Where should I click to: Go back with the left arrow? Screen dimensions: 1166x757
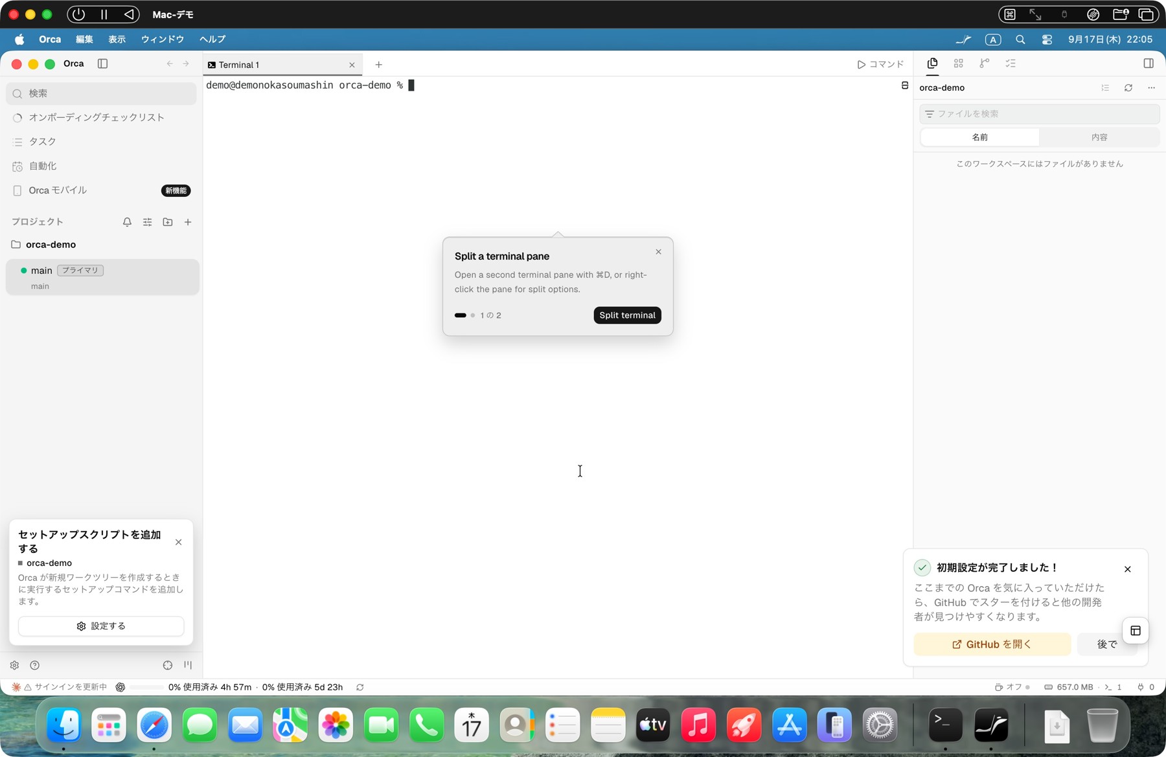pyautogui.click(x=170, y=63)
